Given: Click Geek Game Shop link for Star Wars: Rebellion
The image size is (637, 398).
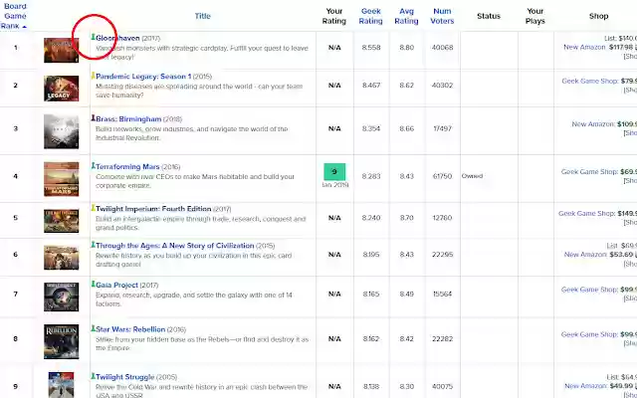Looking at the screenshot, I should (x=589, y=334).
